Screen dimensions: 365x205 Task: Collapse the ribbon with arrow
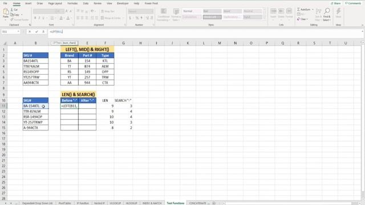[x=362, y=25]
